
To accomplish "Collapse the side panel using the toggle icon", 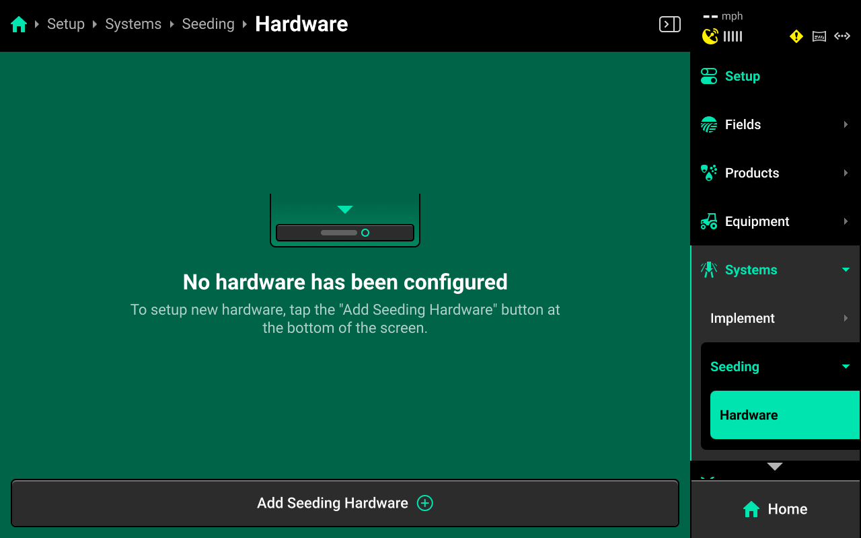I will [x=669, y=24].
